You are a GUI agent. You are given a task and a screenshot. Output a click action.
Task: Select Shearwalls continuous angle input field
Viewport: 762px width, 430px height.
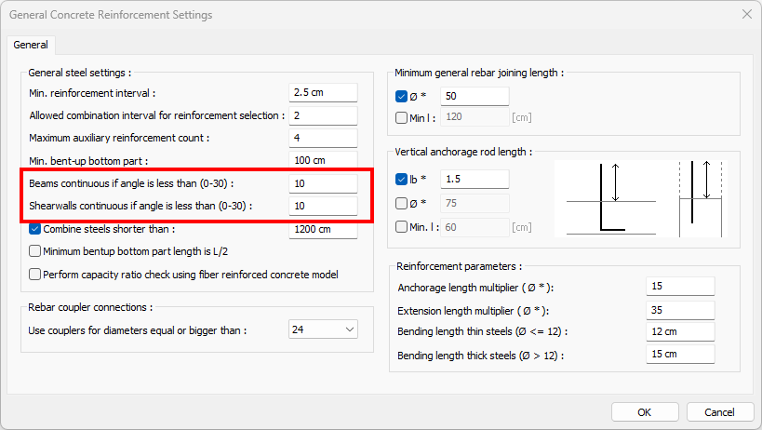point(323,206)
